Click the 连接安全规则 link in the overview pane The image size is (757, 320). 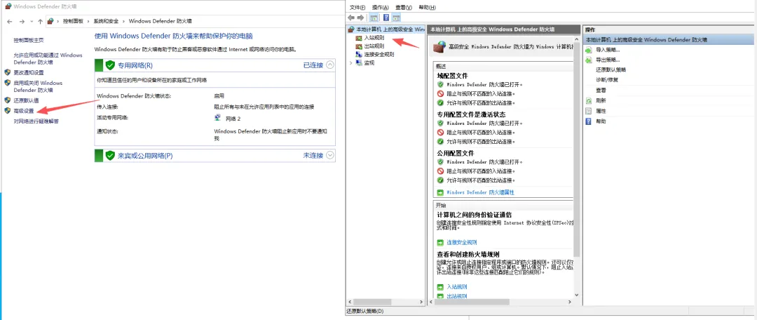click(461, 242)
